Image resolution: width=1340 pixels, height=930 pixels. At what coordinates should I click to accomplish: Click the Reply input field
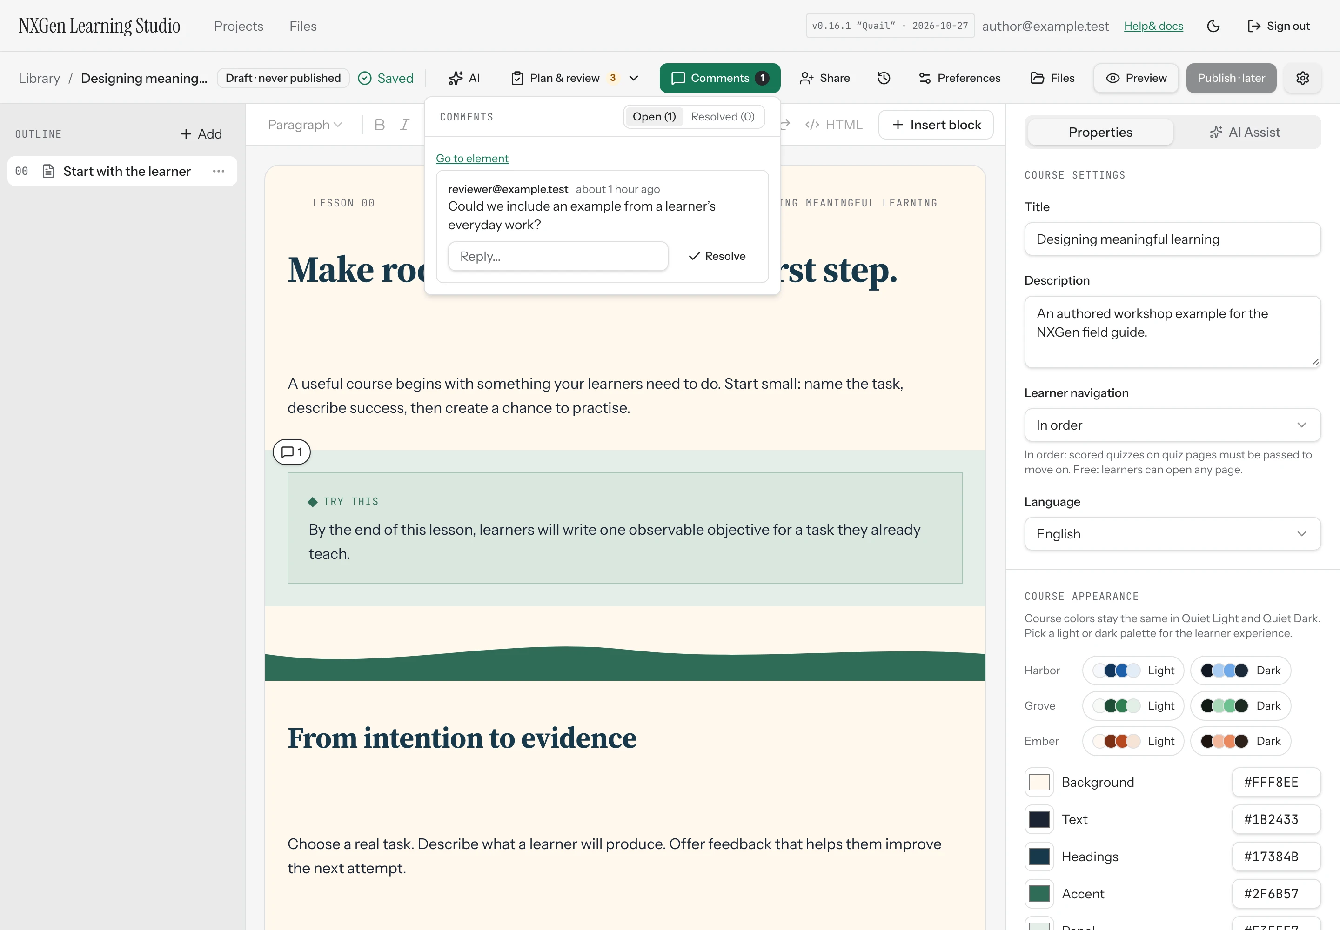pyautogui.click(x=557, y=256)
